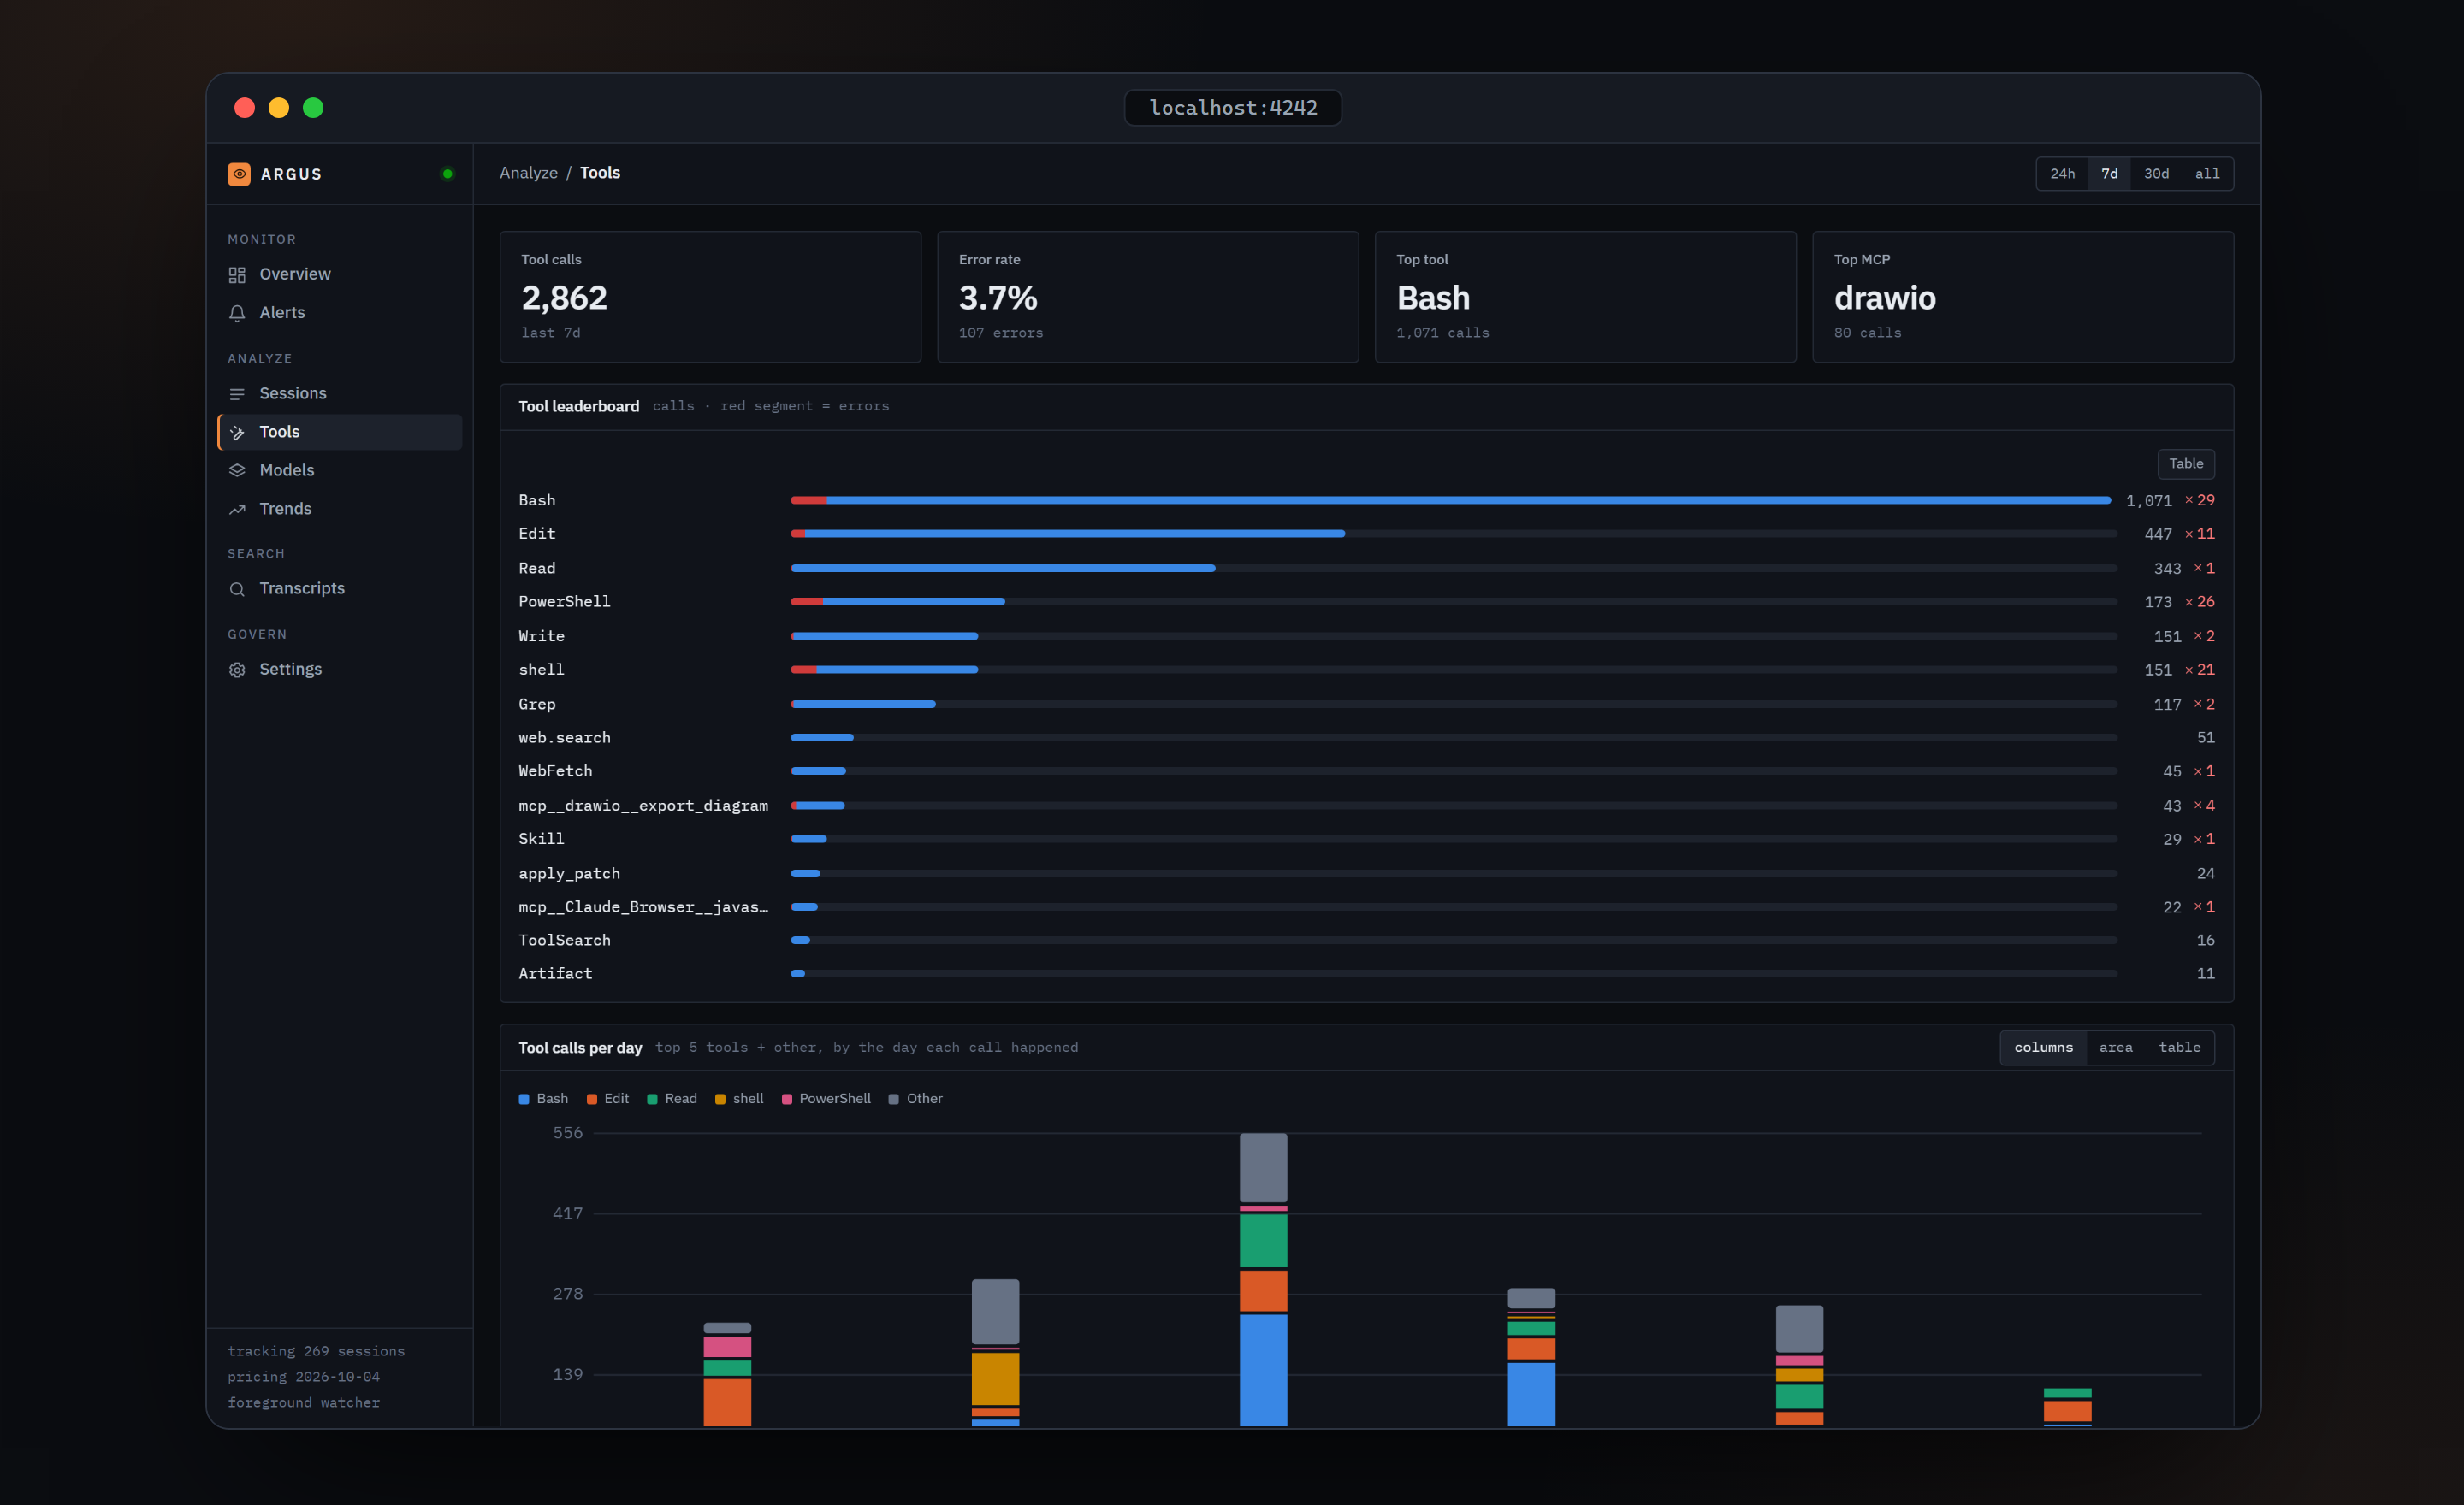Image resolution: width=2464 pixels, height=1505 pixels.
Task: Click the Trends arrow icon
Action: point(237,510)
